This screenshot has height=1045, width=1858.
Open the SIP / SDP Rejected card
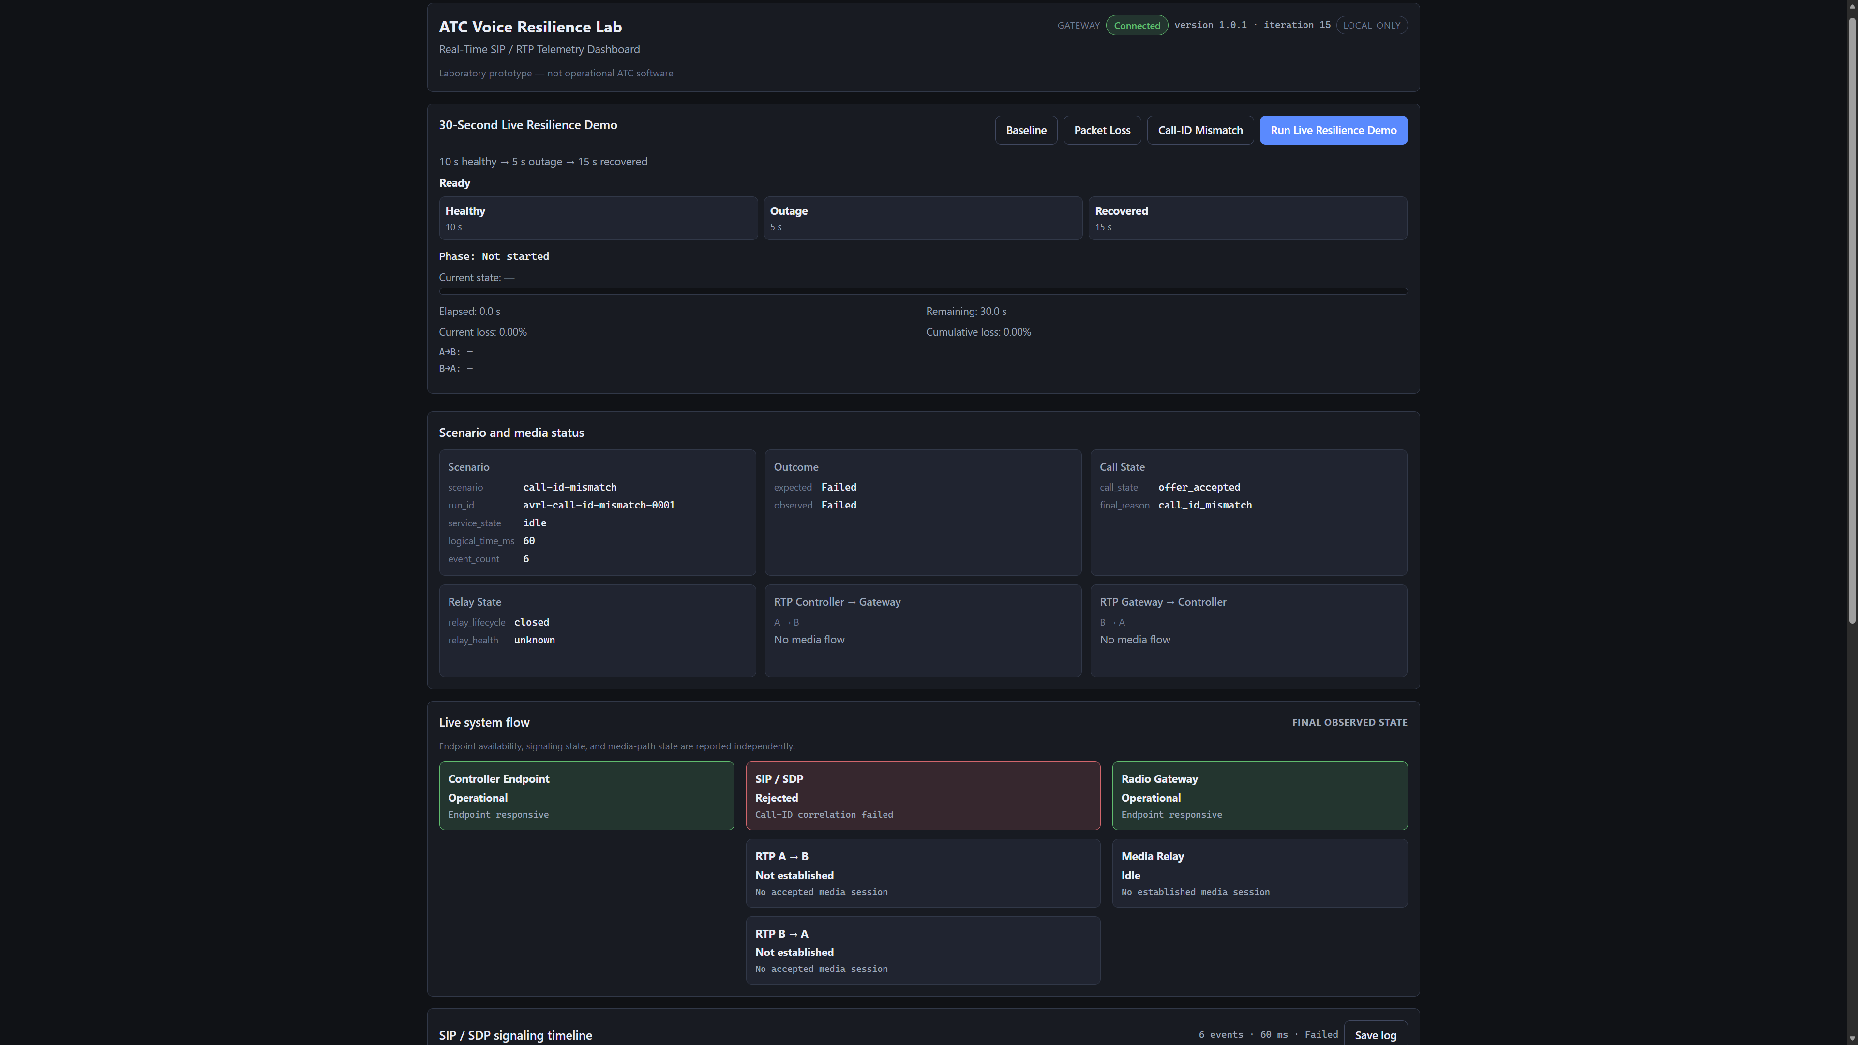(x=923, y=796)
